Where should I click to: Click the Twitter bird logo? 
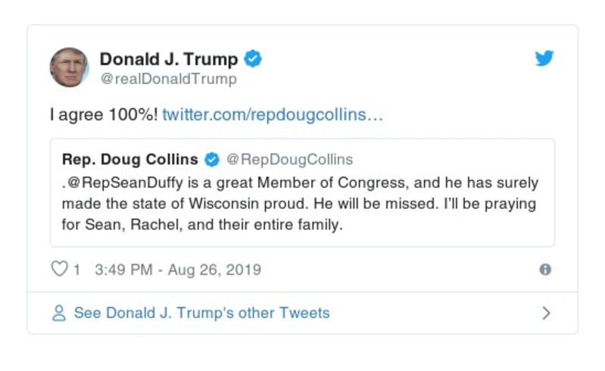(x=544, y=58)
